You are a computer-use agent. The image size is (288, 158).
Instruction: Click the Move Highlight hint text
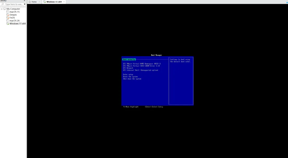(131, 107)
